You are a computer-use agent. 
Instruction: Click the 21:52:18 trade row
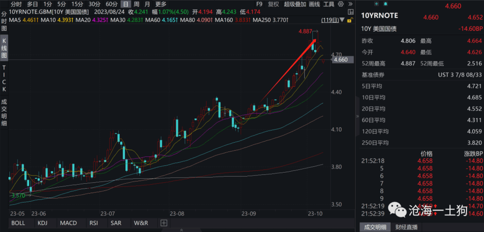tap(422, 161)
